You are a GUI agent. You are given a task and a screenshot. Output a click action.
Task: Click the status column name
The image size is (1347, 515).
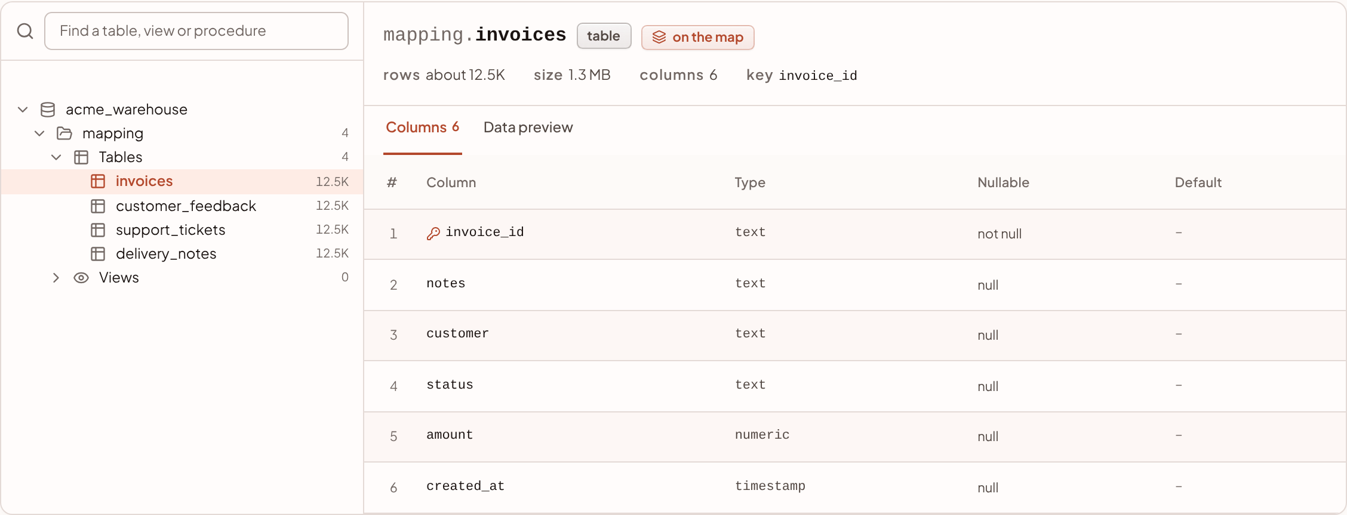[x=450, y=385]
